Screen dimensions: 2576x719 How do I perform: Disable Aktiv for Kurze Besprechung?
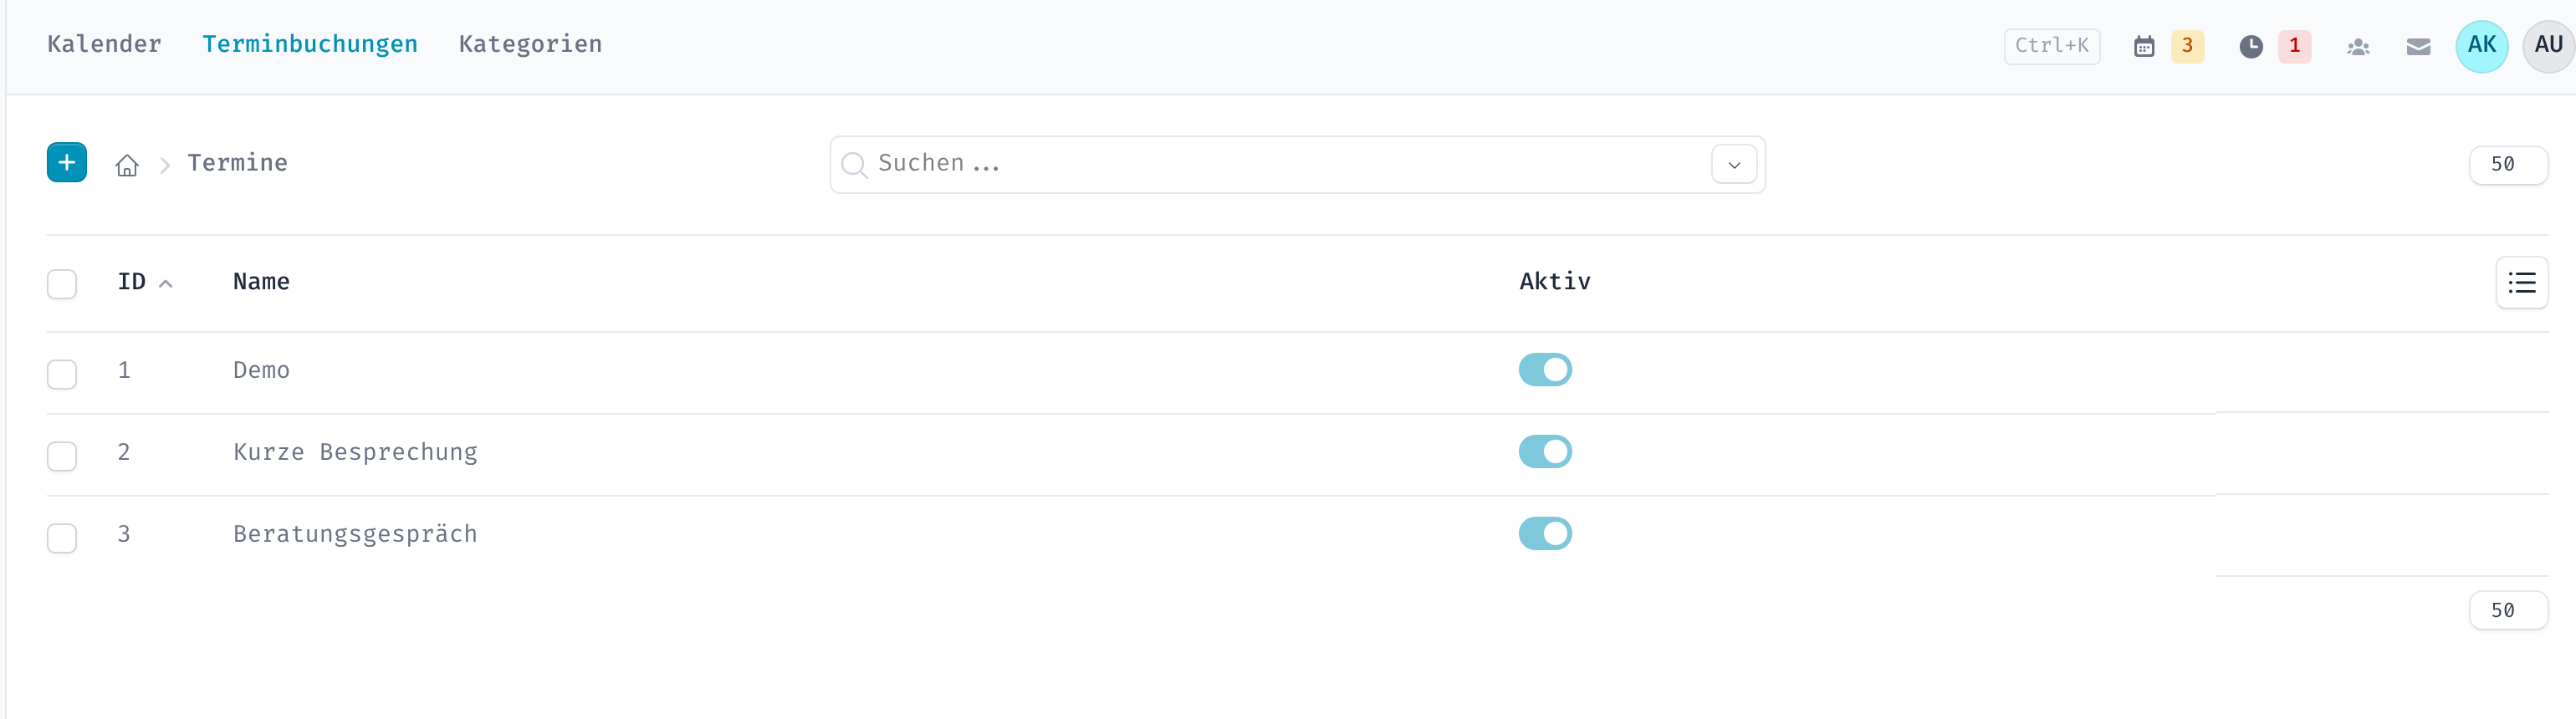click(x=1545, y=452)
